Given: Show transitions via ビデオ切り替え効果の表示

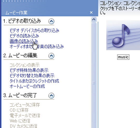Looking at the screenshot, I should pyautogui.click(x=32, y=76).
